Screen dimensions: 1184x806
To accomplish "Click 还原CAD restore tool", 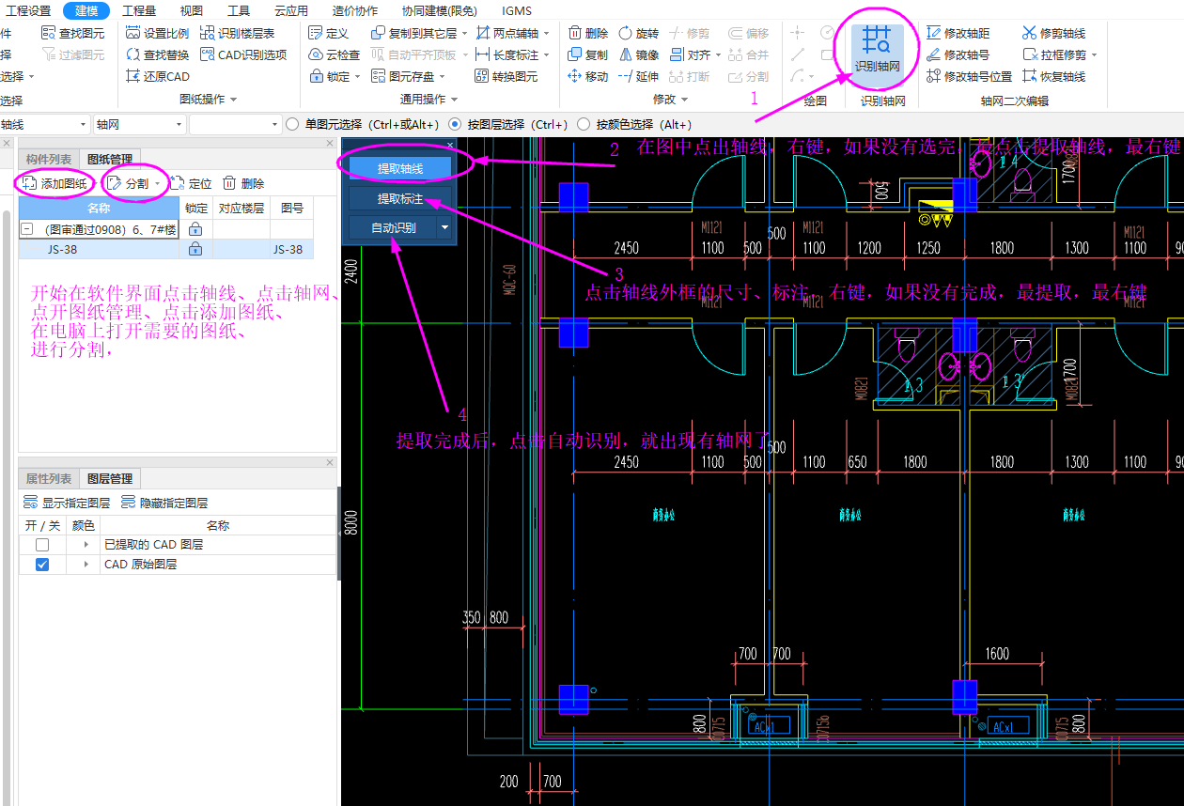I will 158,76.
